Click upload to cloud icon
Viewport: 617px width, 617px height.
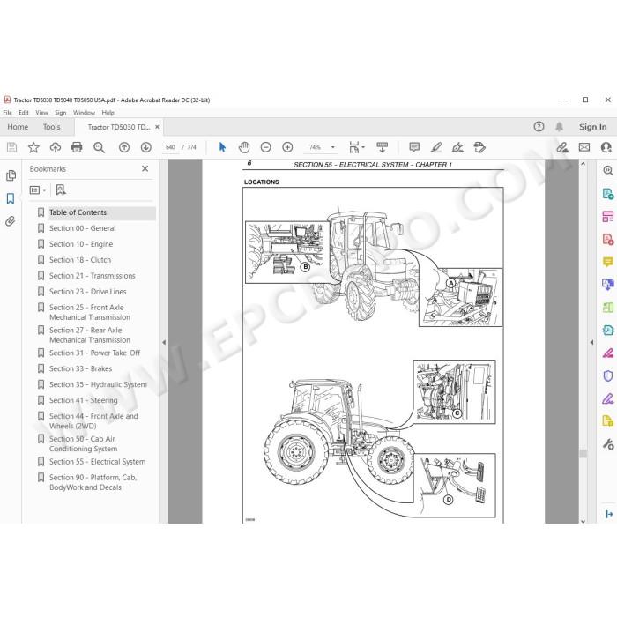(x=55, y=147)
